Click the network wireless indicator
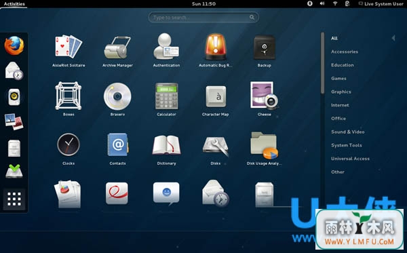 tap(335, 3)
